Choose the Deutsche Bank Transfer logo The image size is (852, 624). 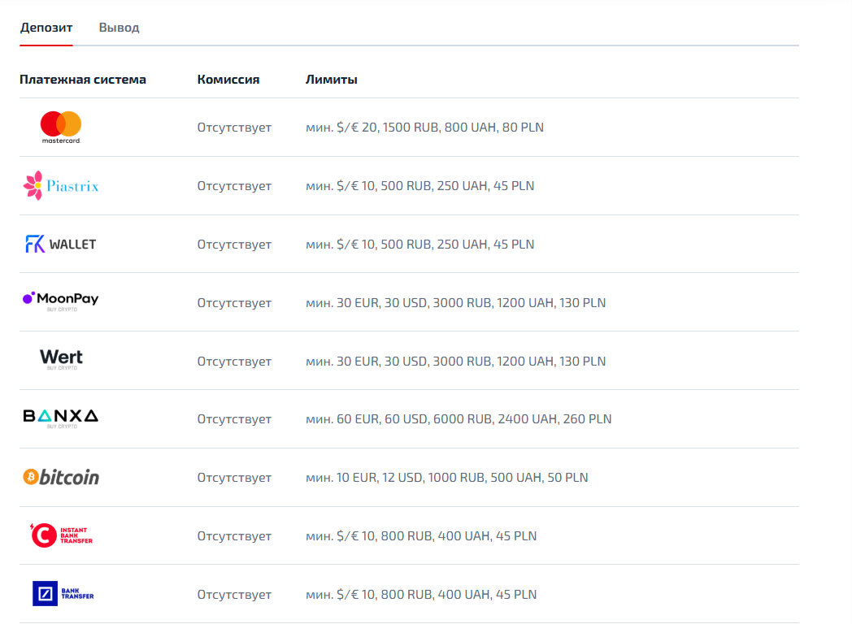point(63,594)
